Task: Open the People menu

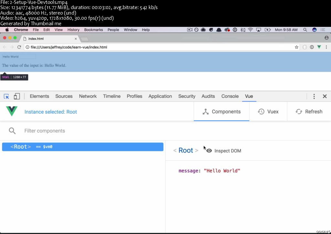Action: coord(113,30)
